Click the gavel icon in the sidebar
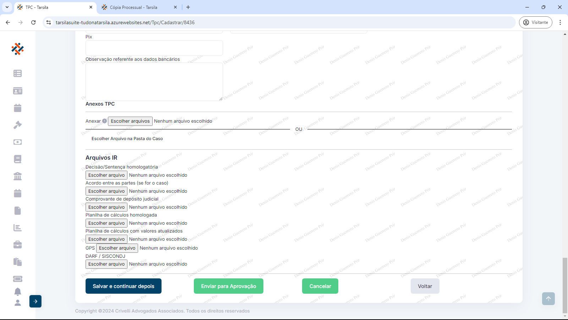 pyautogui.click(x=17, y=125)
